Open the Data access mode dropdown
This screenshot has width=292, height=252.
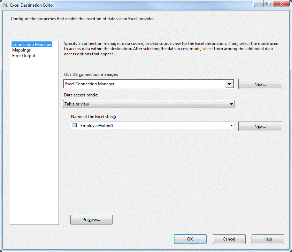[x=149, y=104]
